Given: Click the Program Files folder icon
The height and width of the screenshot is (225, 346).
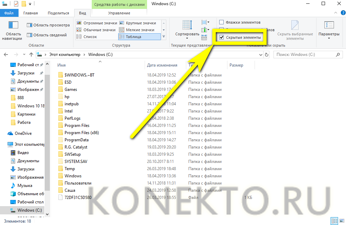Looking at the screenshot, I should click(60, 126).
